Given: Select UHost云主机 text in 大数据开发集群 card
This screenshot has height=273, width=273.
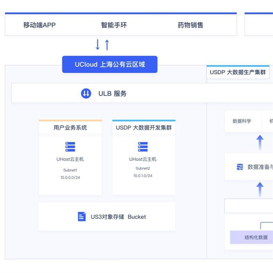Looking at the screenshot, I should pyautogui.click(x=143, y=159).
